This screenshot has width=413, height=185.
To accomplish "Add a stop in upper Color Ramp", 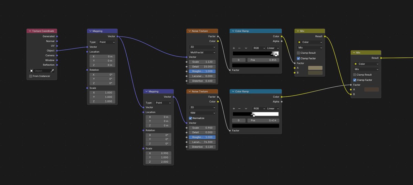I will 234,48.
